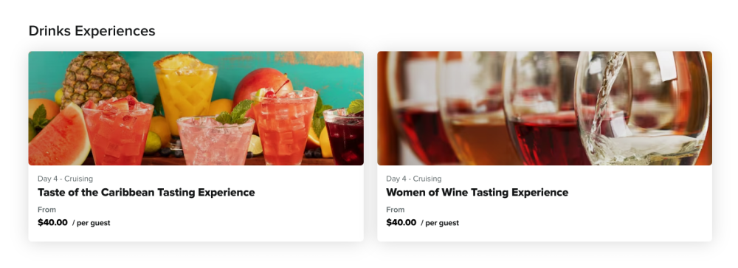The height and width of the screenshot is (268, 738).
Task: Open the Women of Wine Tasting Experience title
Action: point(477,192)
